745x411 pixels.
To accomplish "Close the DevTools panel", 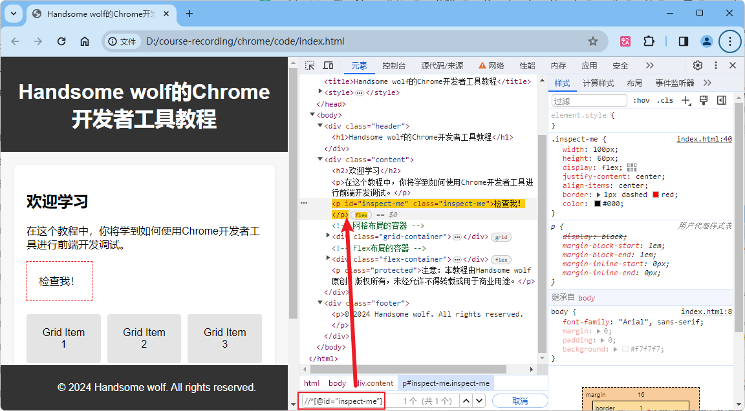I will [x=733, y=65].
